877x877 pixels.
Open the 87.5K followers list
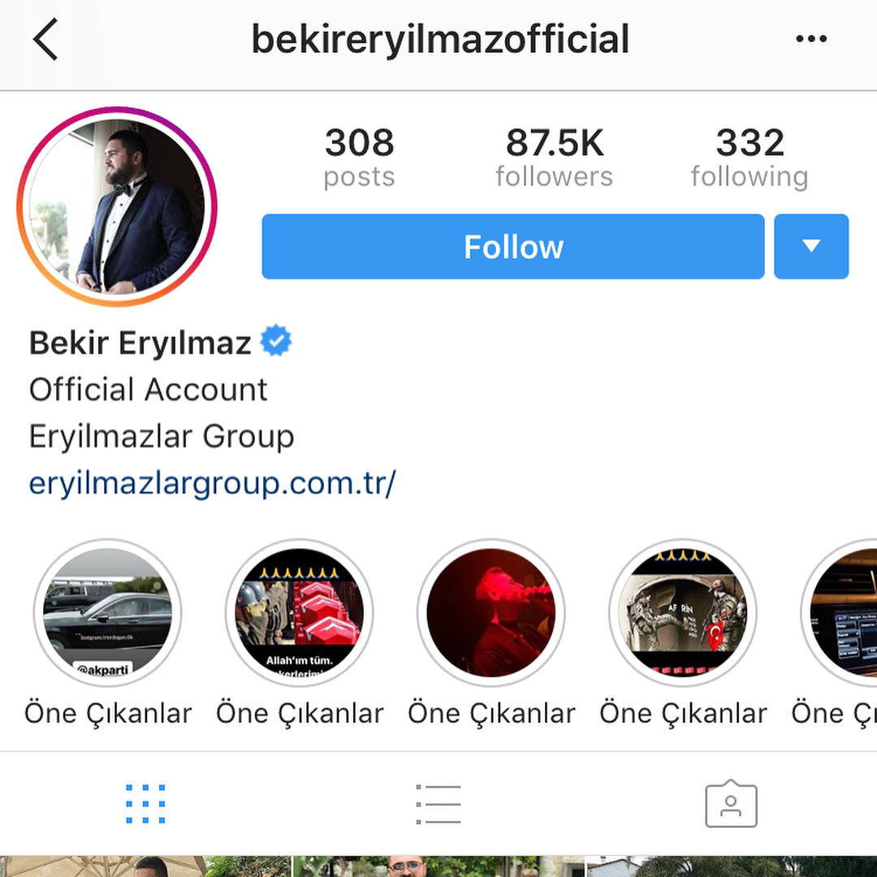[555, 158]
